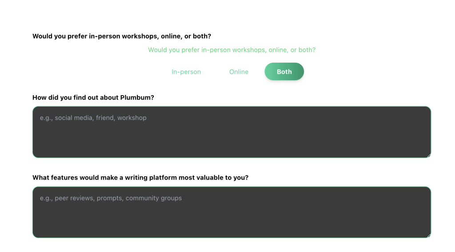455x252 pixels.
Task: Click resize handle of the features text area
Action: tap(429, 236)
